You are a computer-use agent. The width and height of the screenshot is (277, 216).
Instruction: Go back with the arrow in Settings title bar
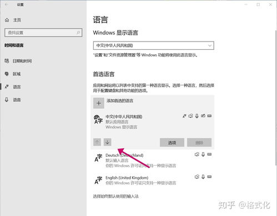pyautogui.click(x=7, y=4)
